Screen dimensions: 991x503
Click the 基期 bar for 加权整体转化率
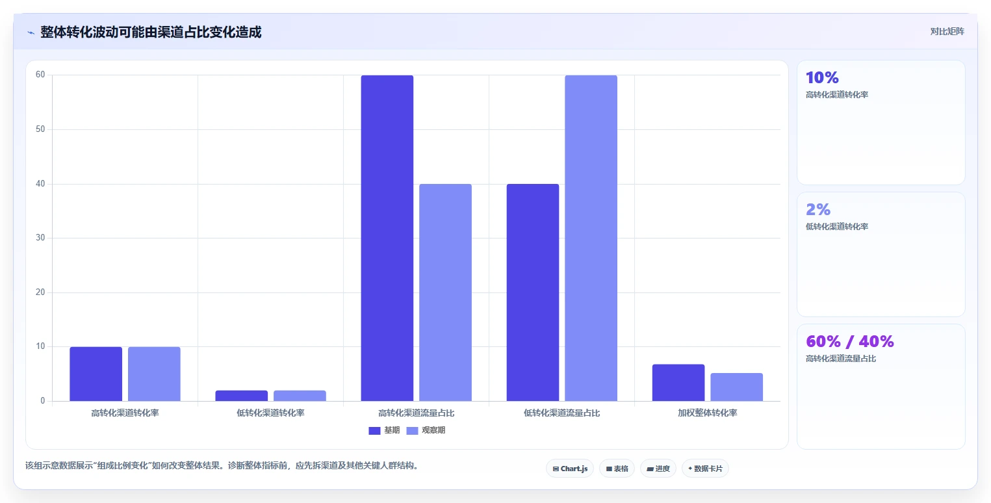tap(678, 383)
